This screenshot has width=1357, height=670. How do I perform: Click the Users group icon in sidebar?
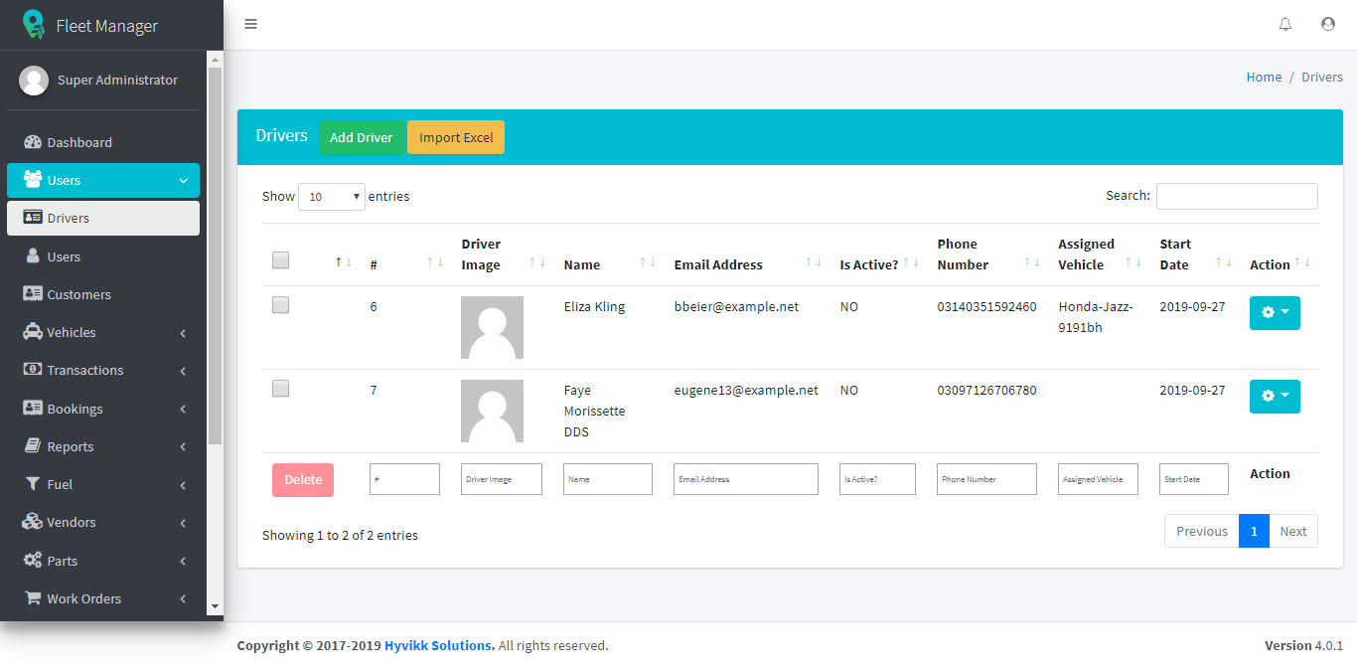33,180
